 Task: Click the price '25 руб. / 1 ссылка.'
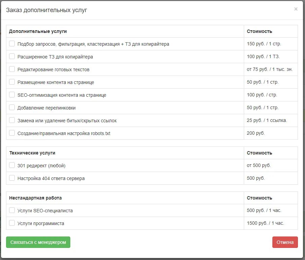(267, 120)
